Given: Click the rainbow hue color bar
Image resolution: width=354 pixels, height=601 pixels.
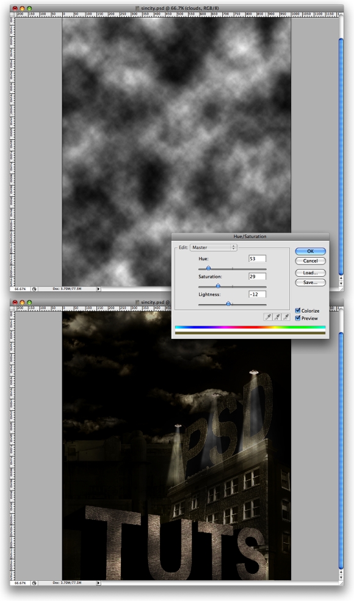Looking at the screenshot, I should pos(250,327).
